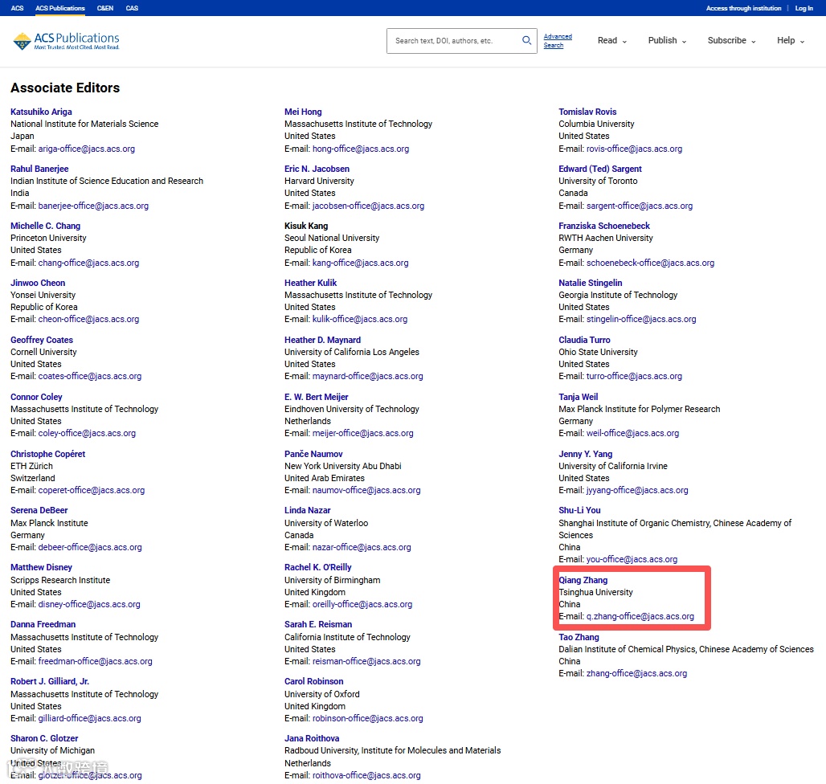The width and height of the screenshot is (826, 784).
Task: Click hong-office@jacs.acs.org email link
Action: tap(361, 149)
